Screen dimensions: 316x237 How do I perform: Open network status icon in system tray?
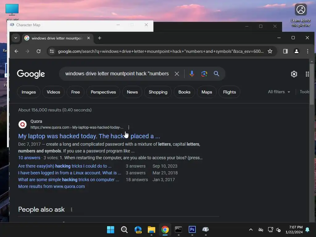[x=270, y=230]
